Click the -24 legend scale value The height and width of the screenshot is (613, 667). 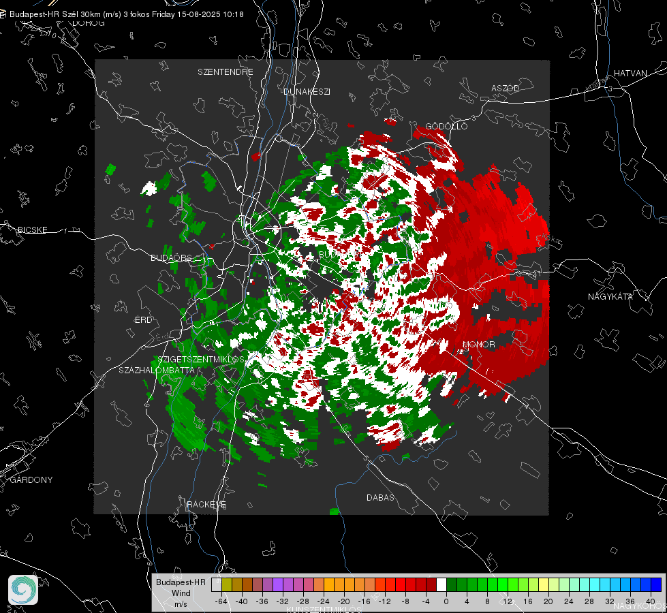click(324, 601)
